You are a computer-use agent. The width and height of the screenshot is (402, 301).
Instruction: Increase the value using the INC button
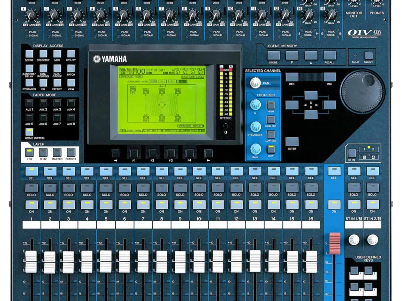coord(330,77)
